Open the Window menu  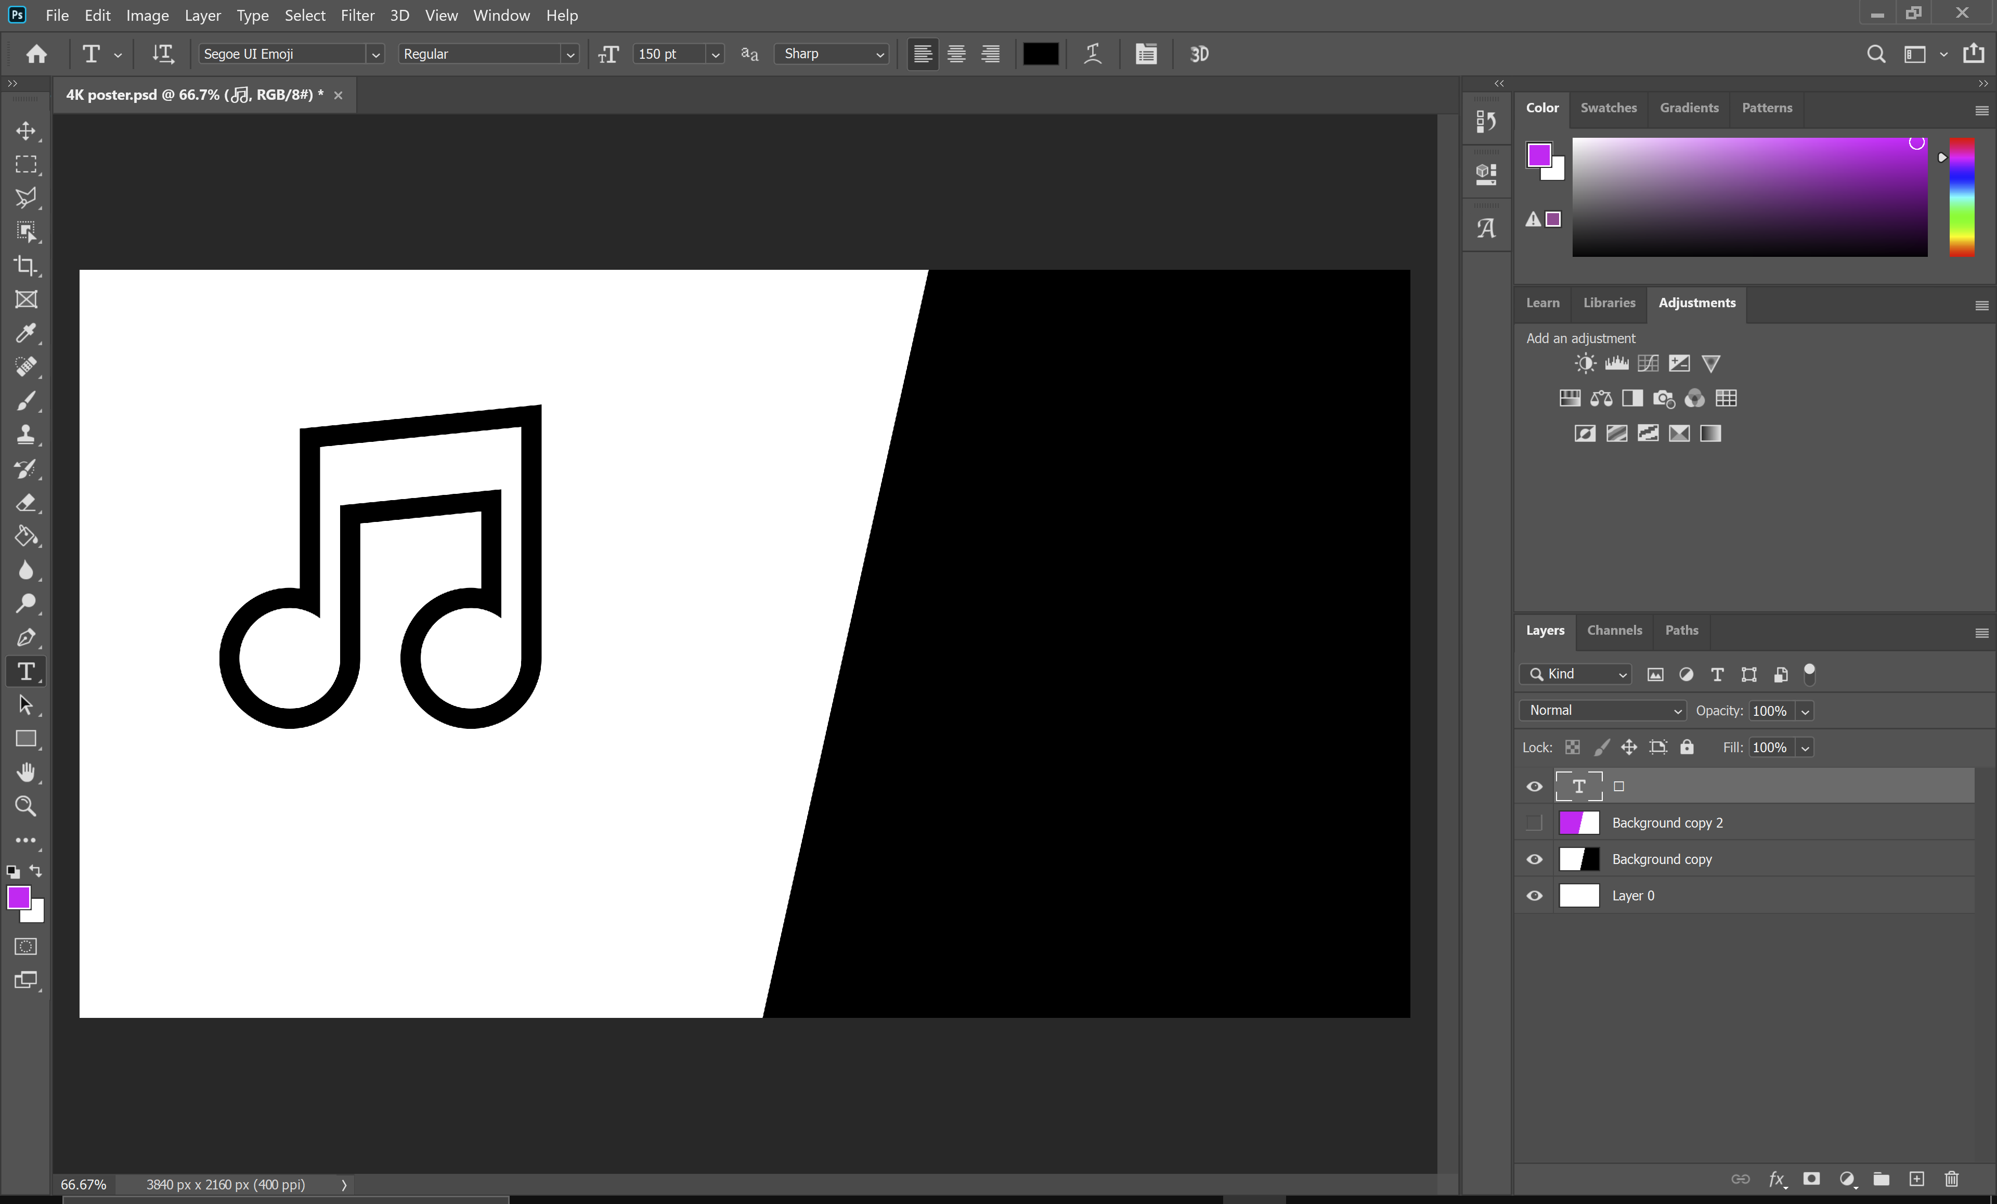(502, 16)
